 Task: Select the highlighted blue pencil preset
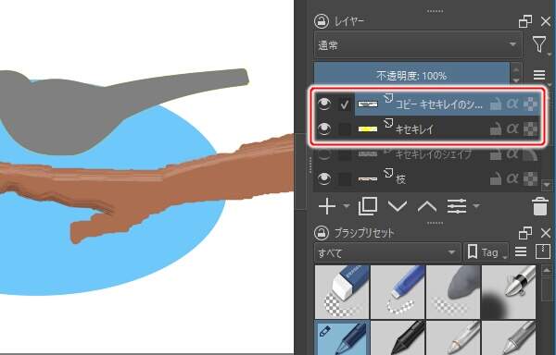tap(342, 337)
